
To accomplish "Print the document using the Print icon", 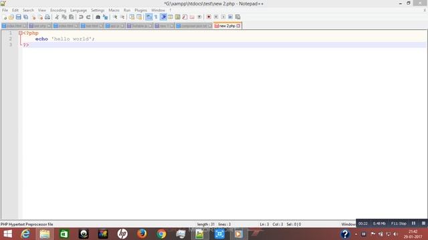I will point(47,17).
